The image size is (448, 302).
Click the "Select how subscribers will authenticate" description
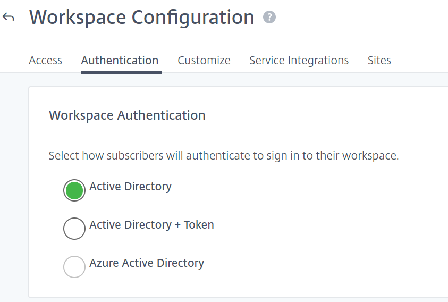coord(223,156)
